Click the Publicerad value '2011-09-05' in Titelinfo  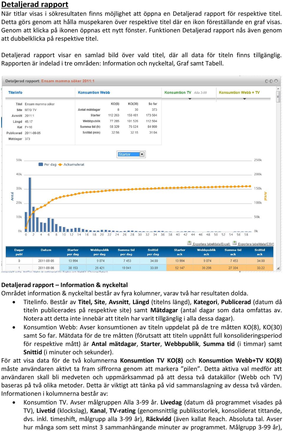tap(33, 133)
